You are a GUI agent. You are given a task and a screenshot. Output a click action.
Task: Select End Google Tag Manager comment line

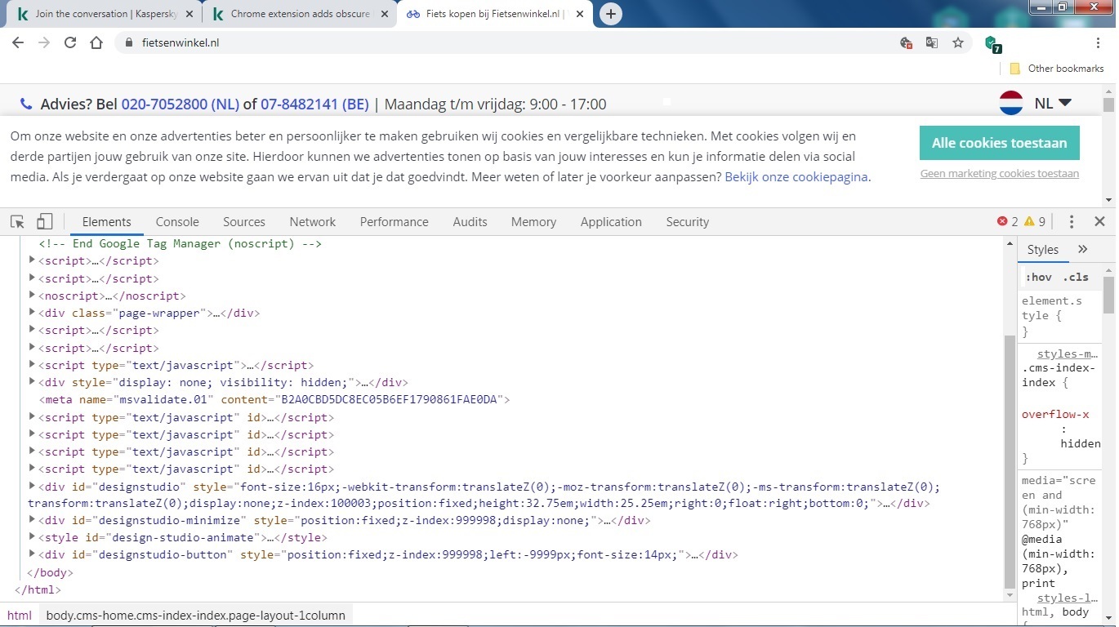pyautogui.click(x=180, y=243)
